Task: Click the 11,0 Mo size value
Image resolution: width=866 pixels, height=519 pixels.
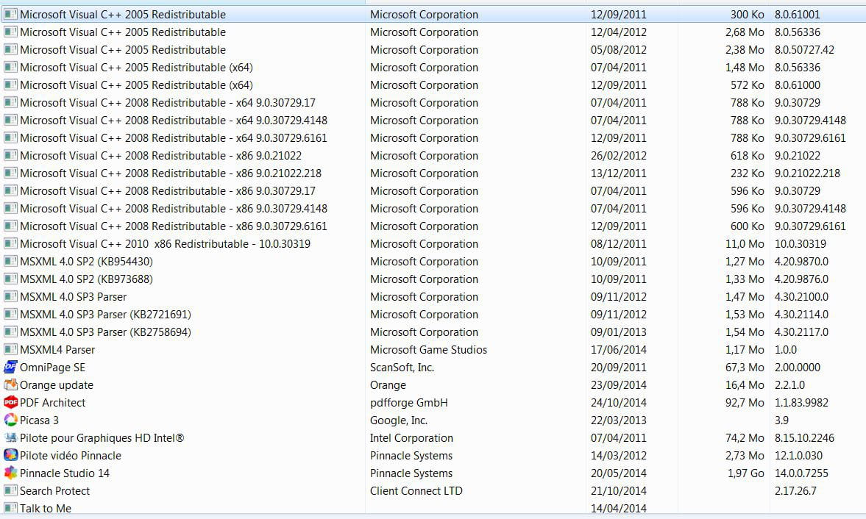Action: coord(745,244)
